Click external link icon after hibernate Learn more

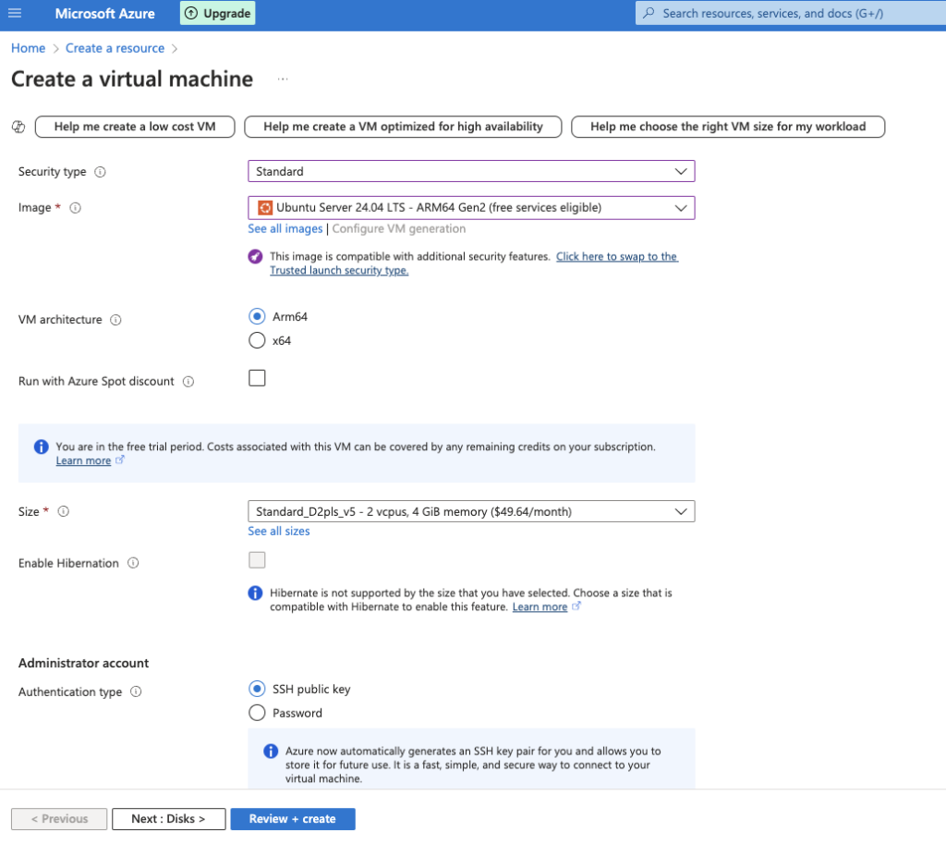coord(576,606)
